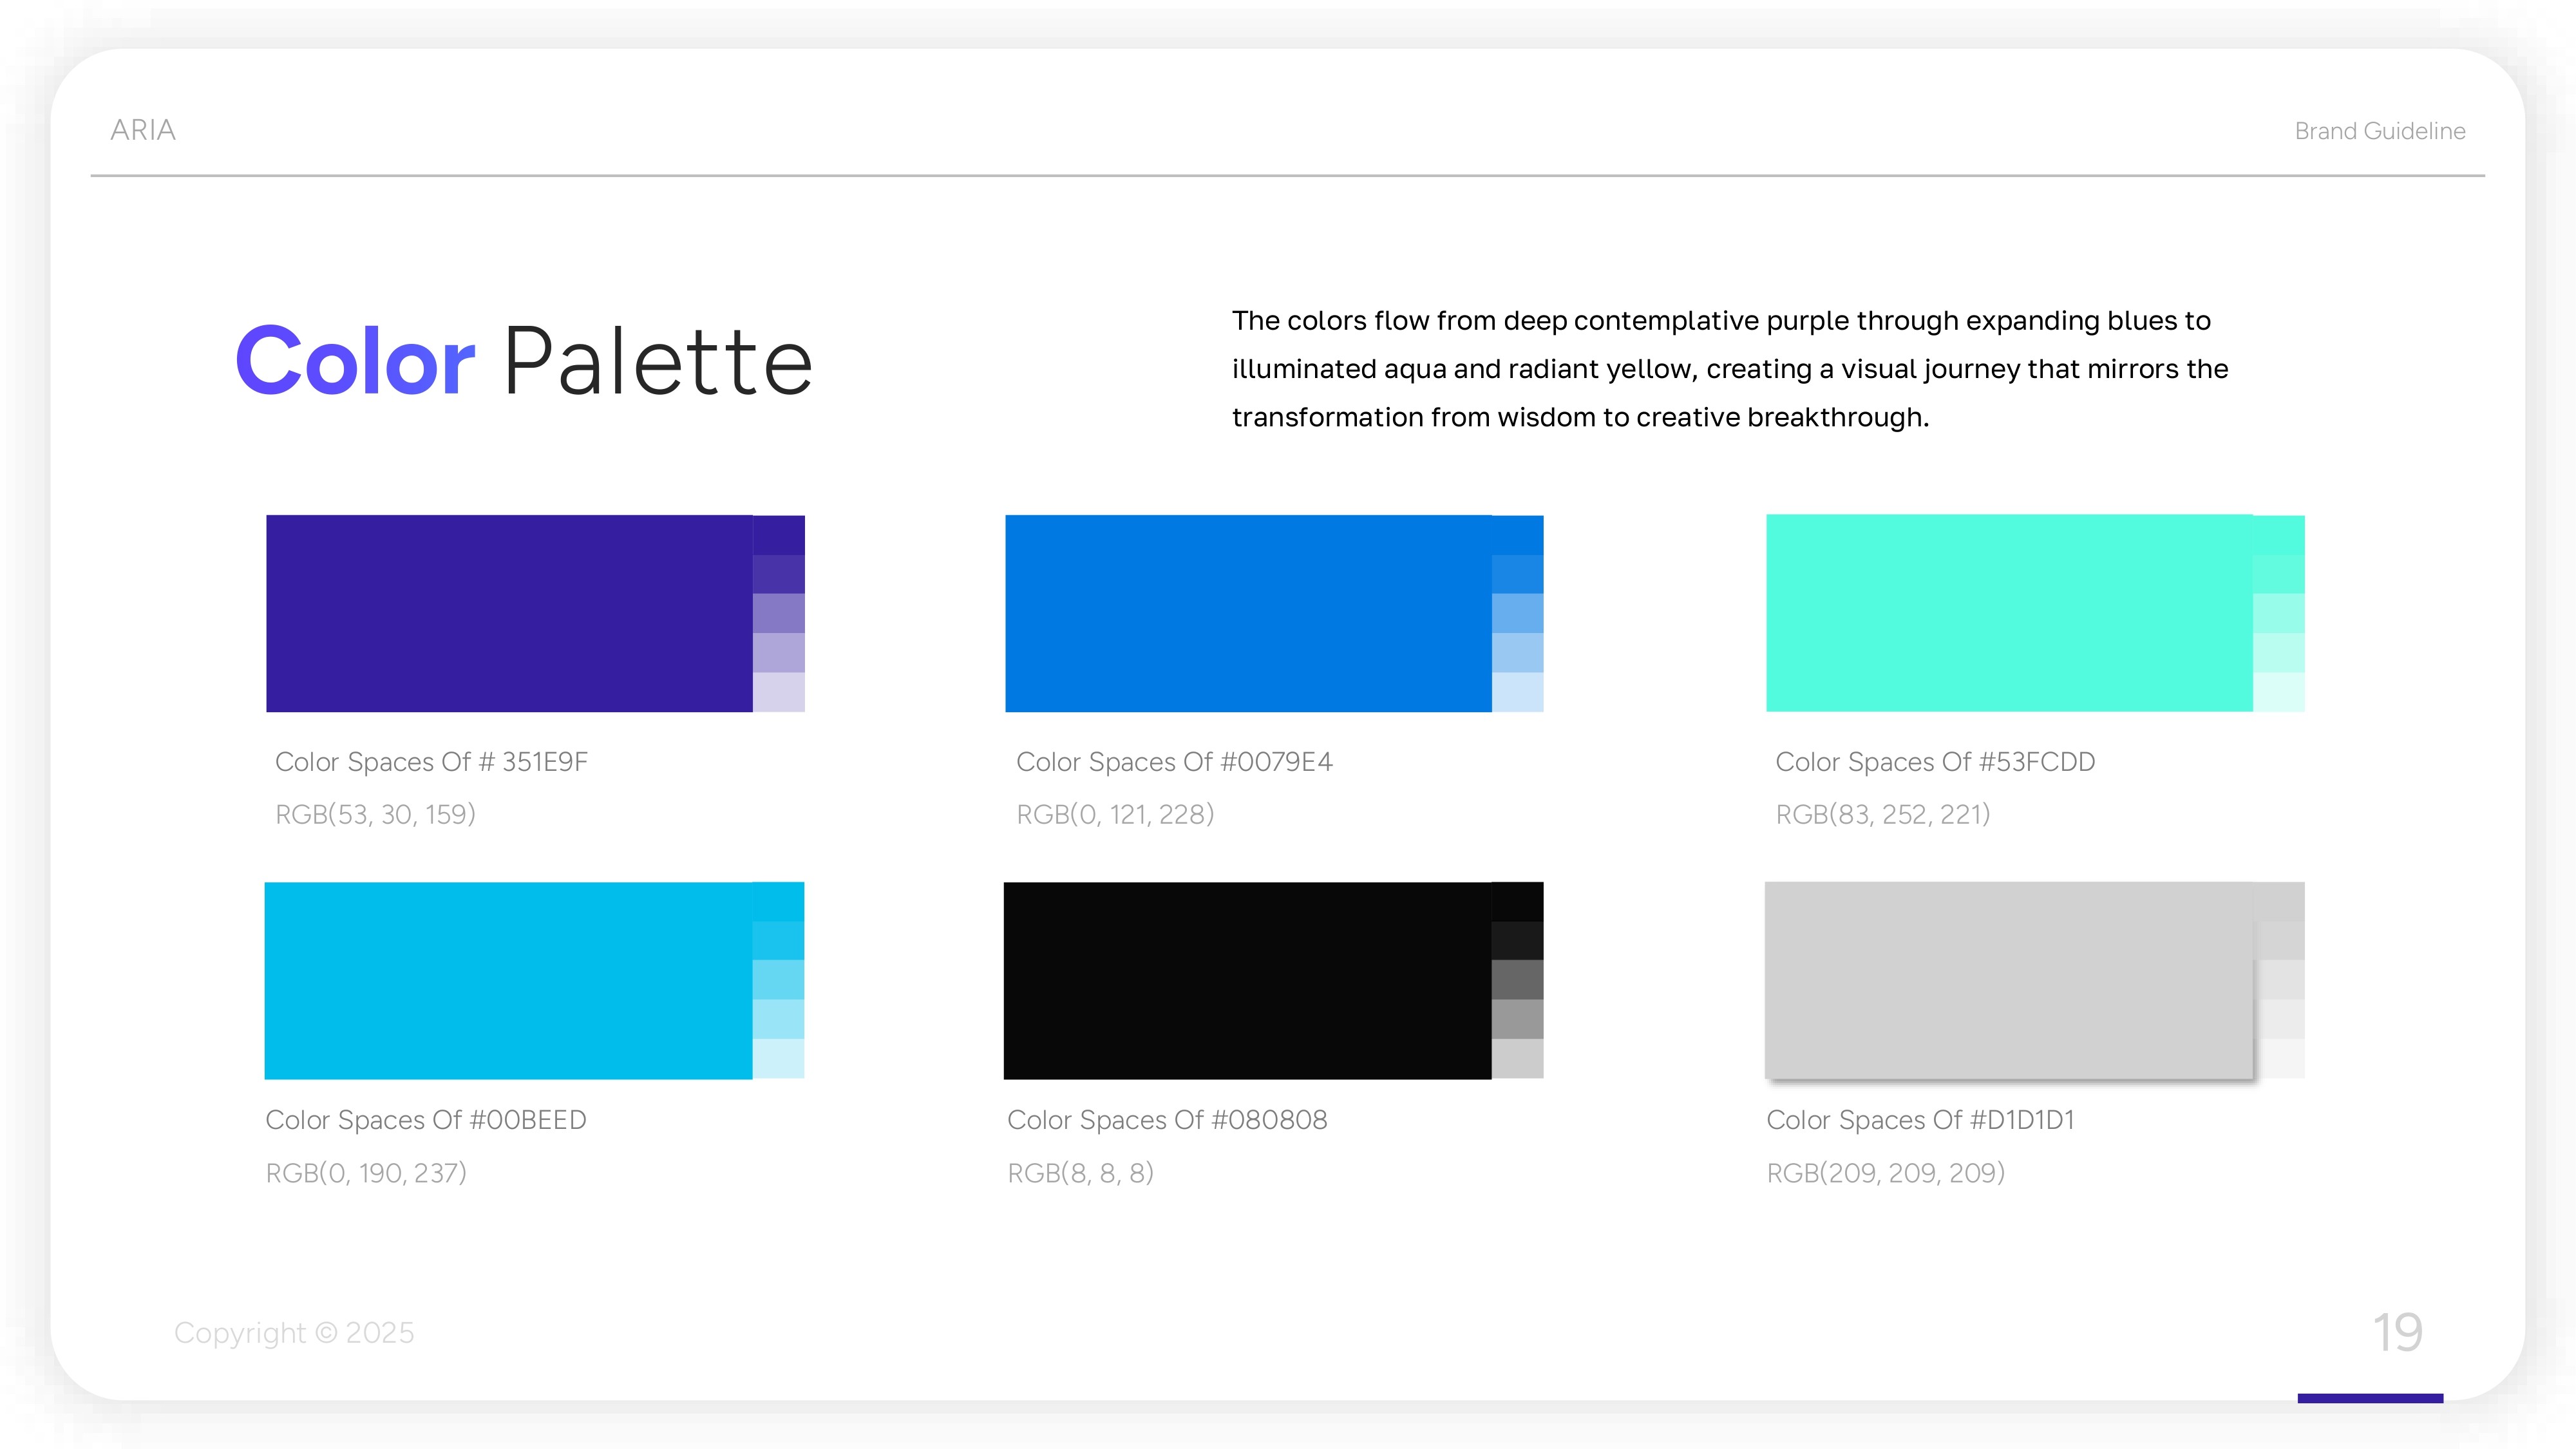This screenshot has width=2576, height=1449.
Task: Click the ARIA header text
Action: coord(142,130)
